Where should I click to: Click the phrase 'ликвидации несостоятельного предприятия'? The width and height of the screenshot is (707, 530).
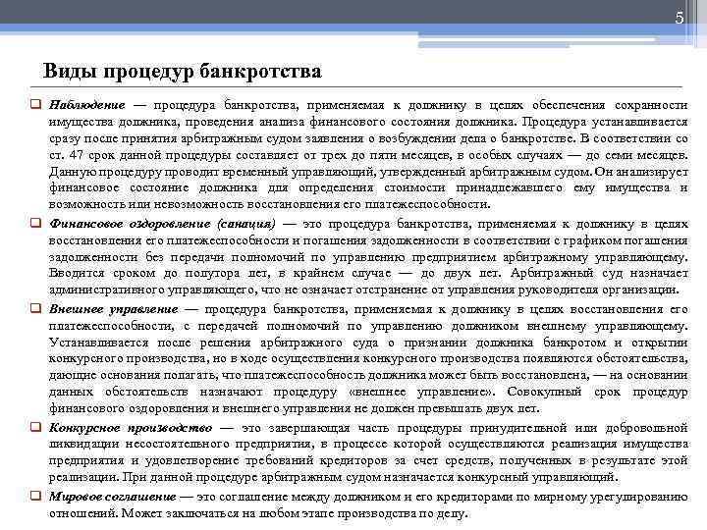click(x=181, y=444)
